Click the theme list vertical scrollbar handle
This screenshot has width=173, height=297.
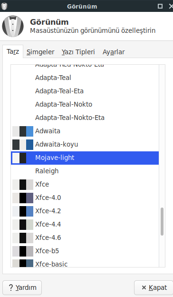pyautogui.click(x=162, y=221)
